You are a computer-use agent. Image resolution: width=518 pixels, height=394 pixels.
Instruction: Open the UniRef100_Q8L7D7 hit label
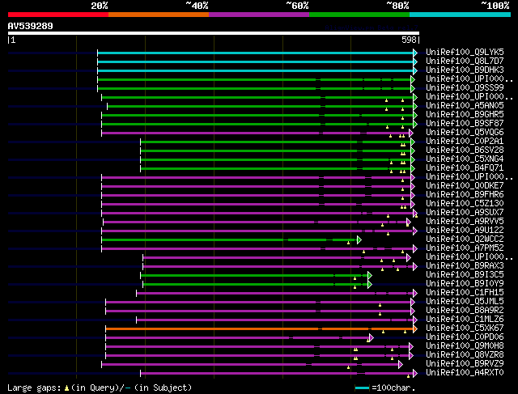click(465, 61)
